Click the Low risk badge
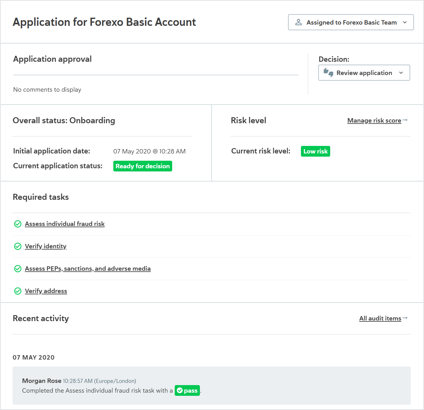The height and width of the screenshot is (410, 424). coord(315,151)
